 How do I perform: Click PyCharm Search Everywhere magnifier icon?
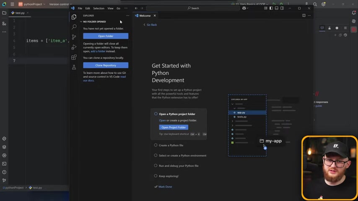pos(315,4)
